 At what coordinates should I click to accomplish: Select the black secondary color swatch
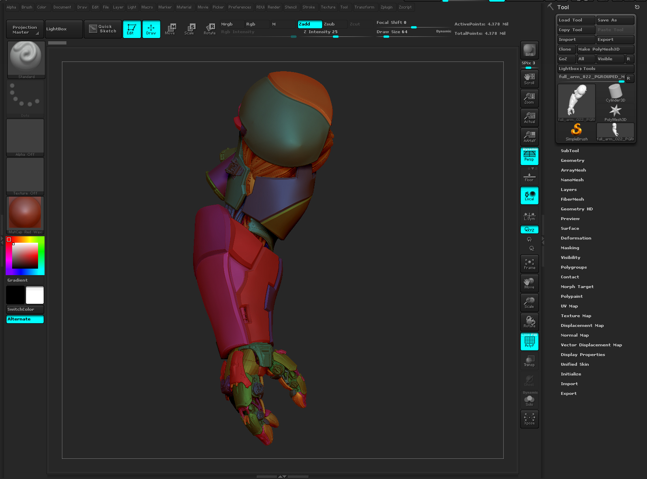15,295
